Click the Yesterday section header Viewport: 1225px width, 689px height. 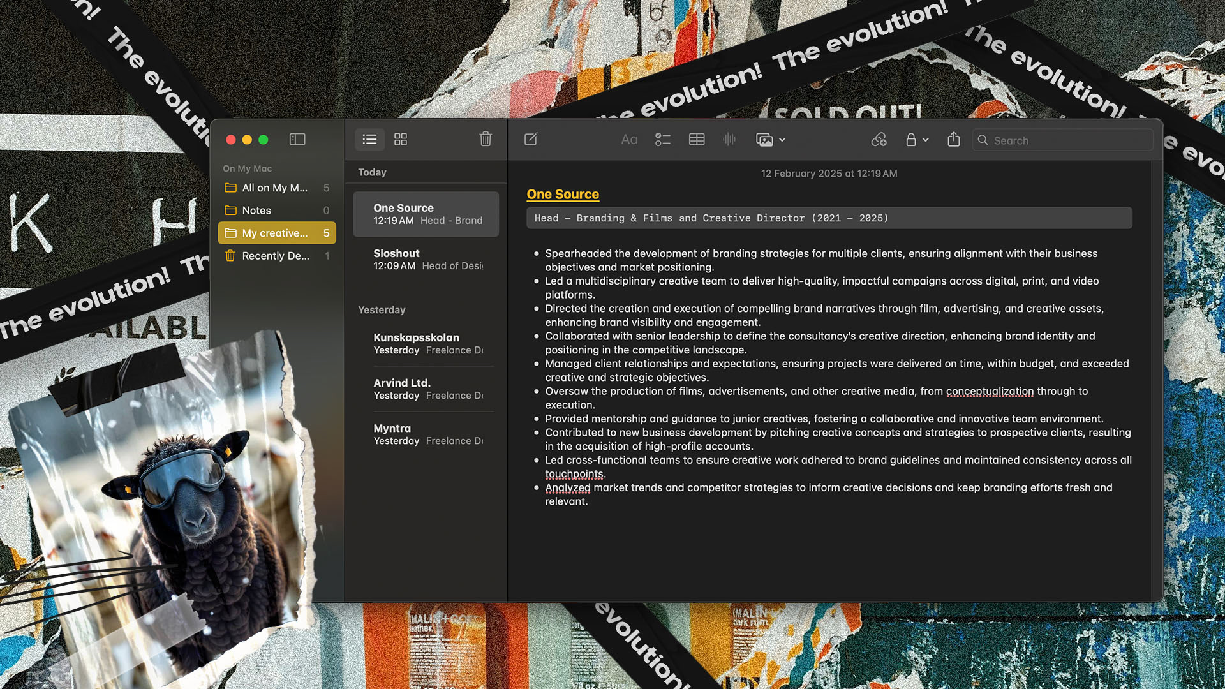pyautogui.click(x=382, y=310)
